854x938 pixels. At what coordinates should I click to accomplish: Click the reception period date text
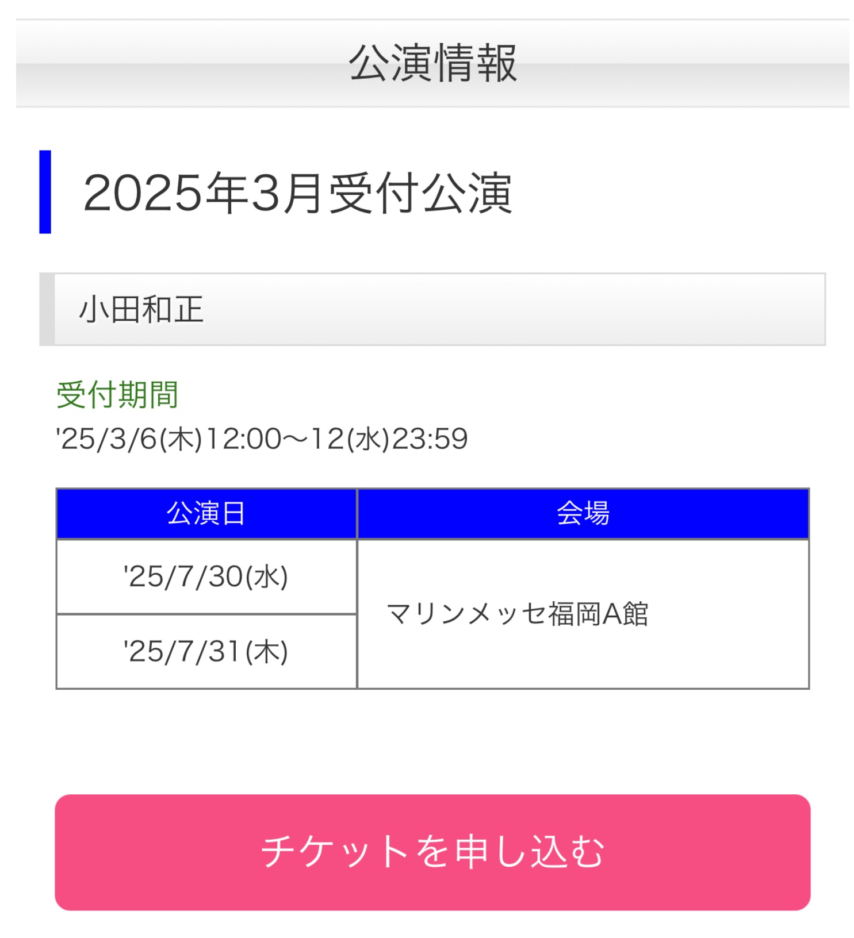262,439
